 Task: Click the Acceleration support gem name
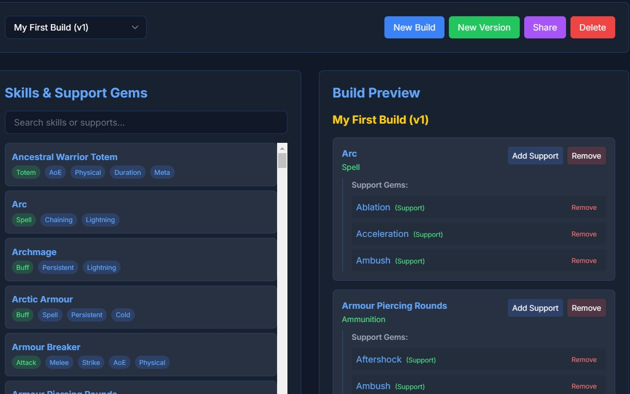tap(382, 234)
